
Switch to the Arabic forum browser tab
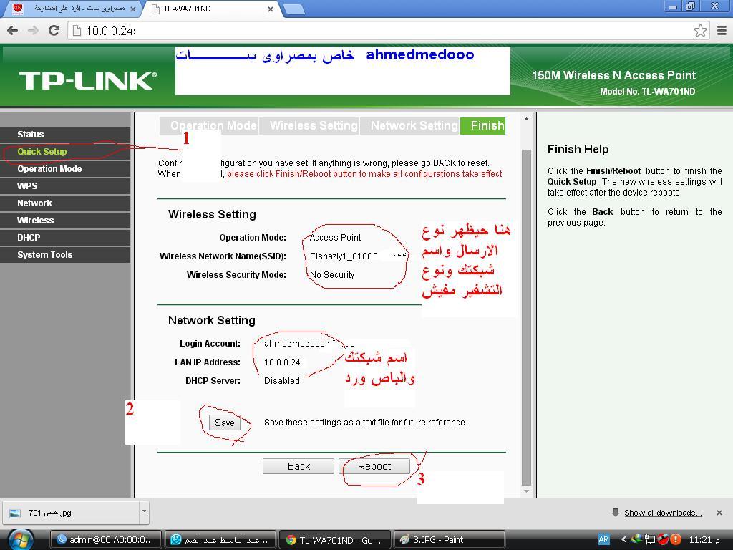(x=72, y=9)
